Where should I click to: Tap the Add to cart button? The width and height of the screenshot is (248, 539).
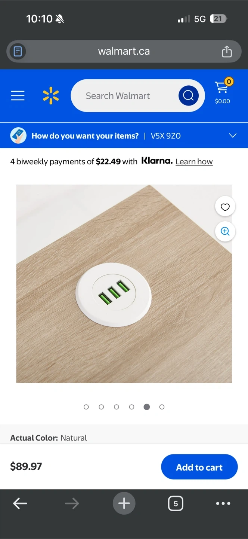(x=199, y=467)
